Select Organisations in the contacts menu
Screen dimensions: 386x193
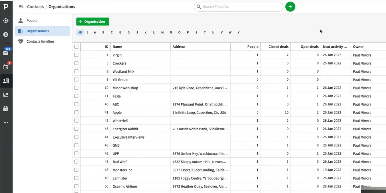42,31
